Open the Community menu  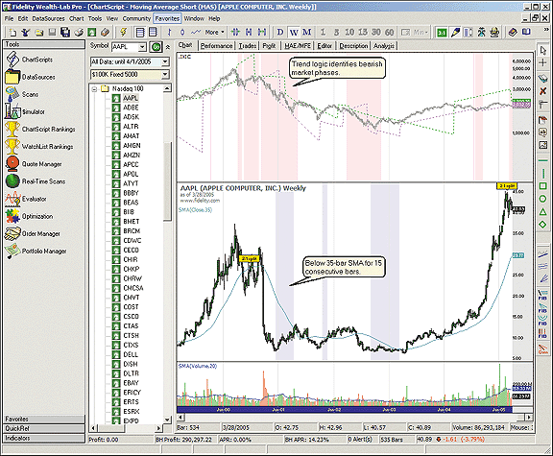[136, 18]
